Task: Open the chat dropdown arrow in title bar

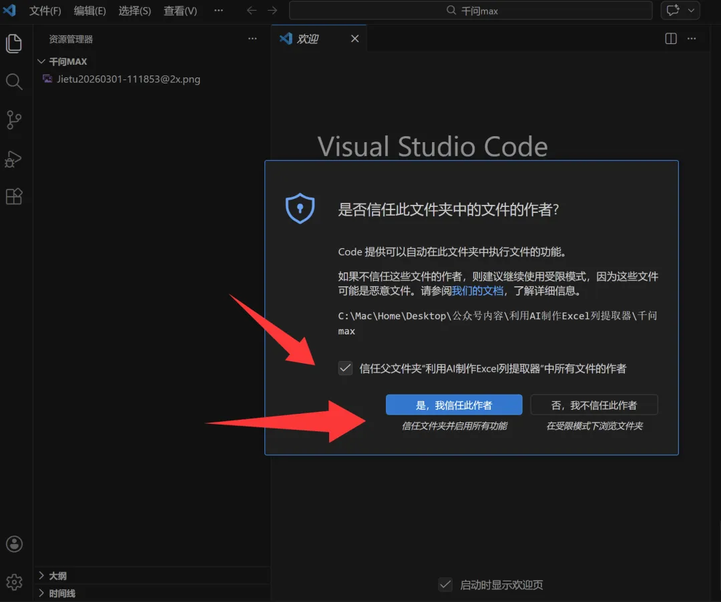Action: (x=691, y=10)
